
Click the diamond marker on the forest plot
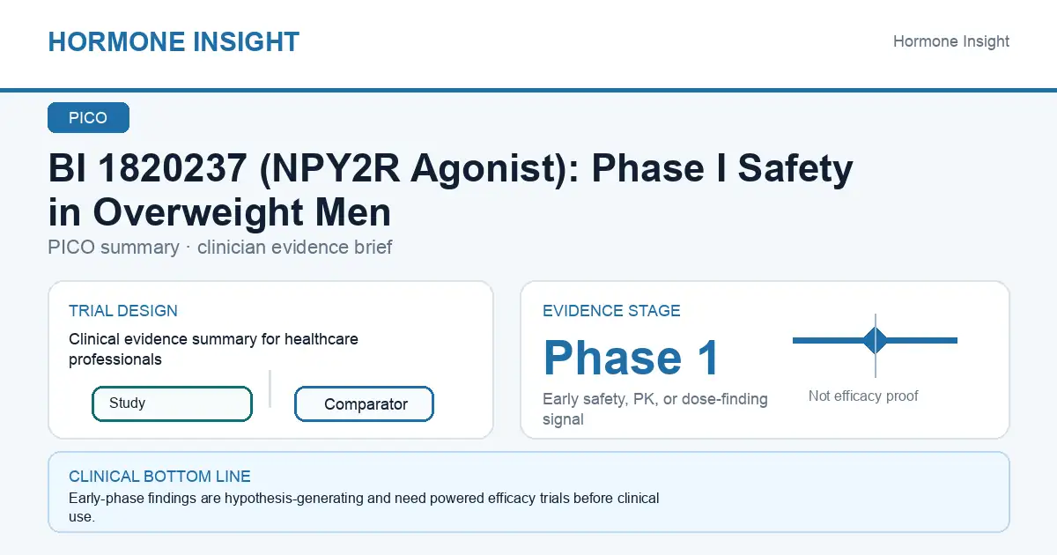[876, 340]
